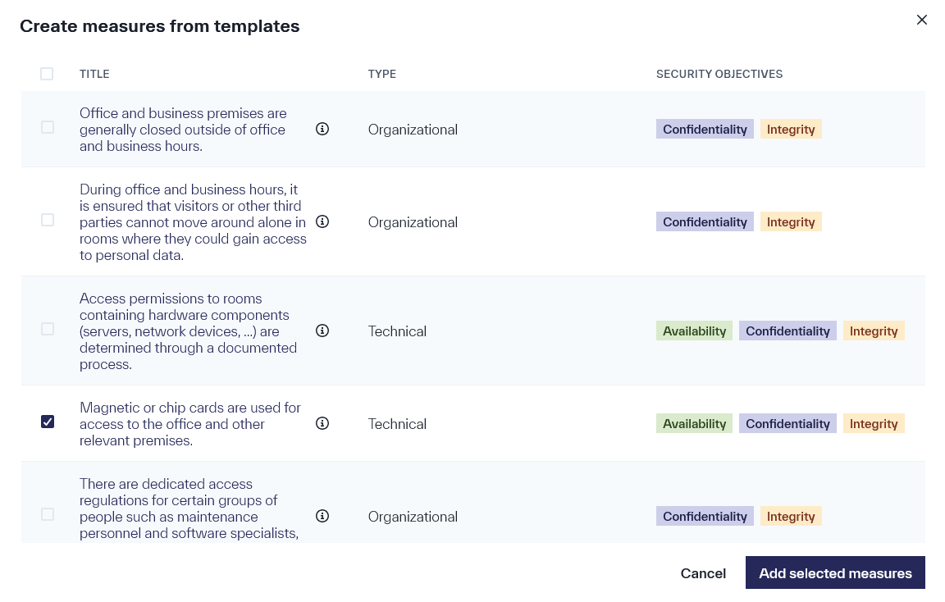Click the TYPE column header

pos(381,74)
